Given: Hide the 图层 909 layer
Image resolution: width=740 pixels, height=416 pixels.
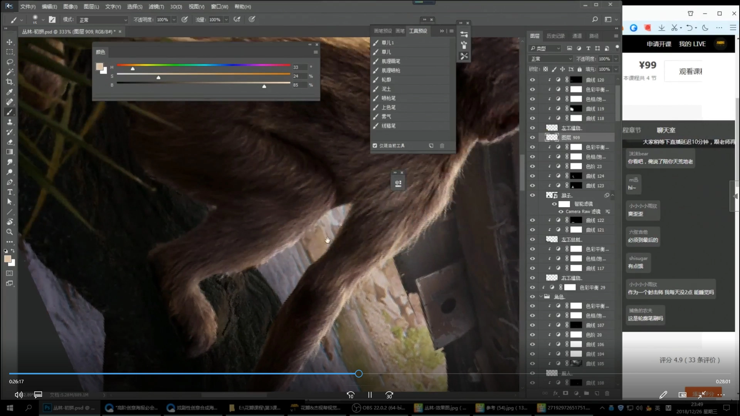Looking at the screenshot, I should 532,138.
